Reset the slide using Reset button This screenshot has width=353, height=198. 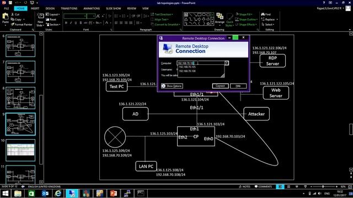(51, 20)
